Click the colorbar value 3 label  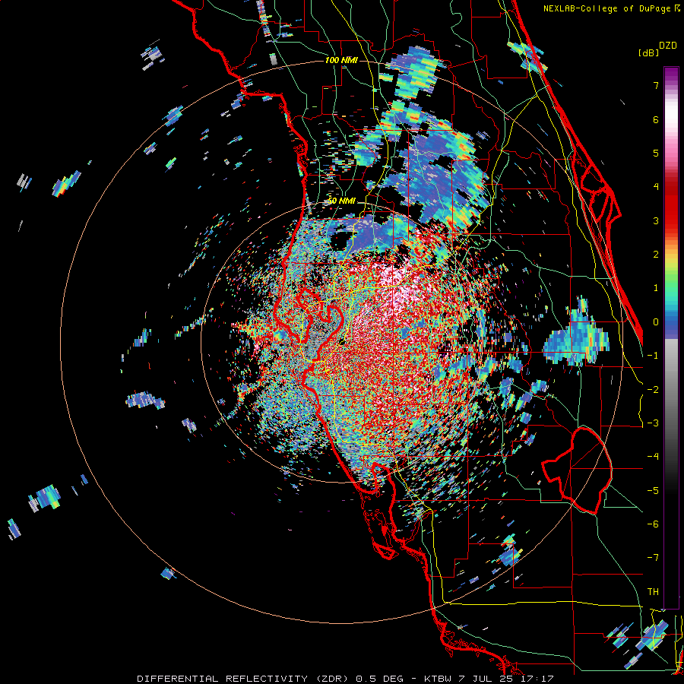tap(656, 220)
